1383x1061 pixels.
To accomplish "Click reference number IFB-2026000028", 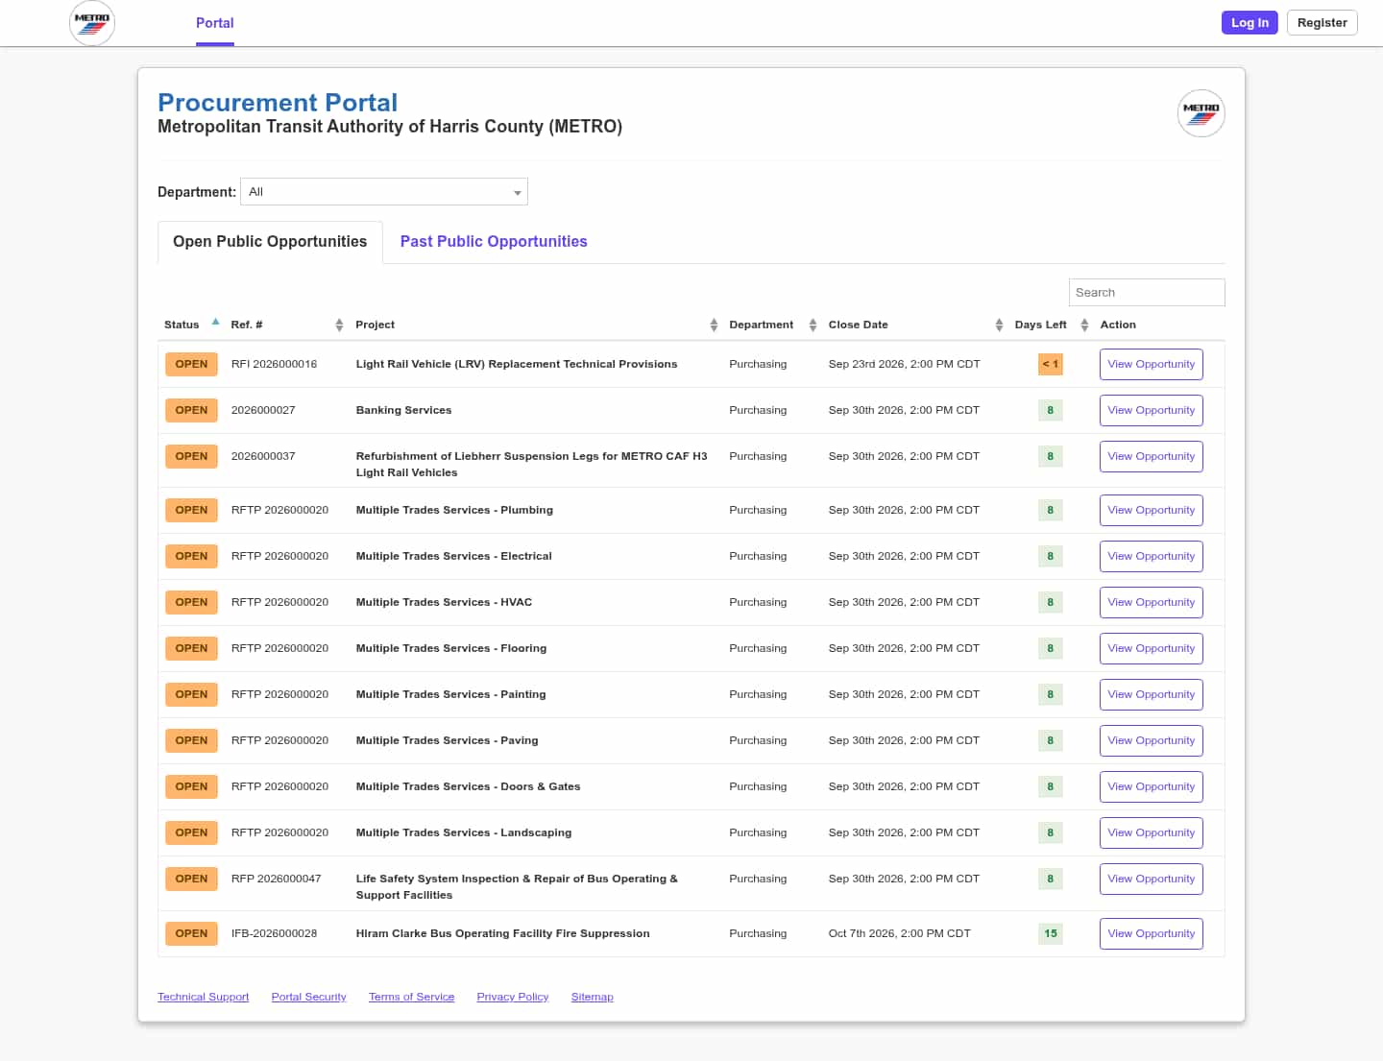I will (x=274, y=934).
